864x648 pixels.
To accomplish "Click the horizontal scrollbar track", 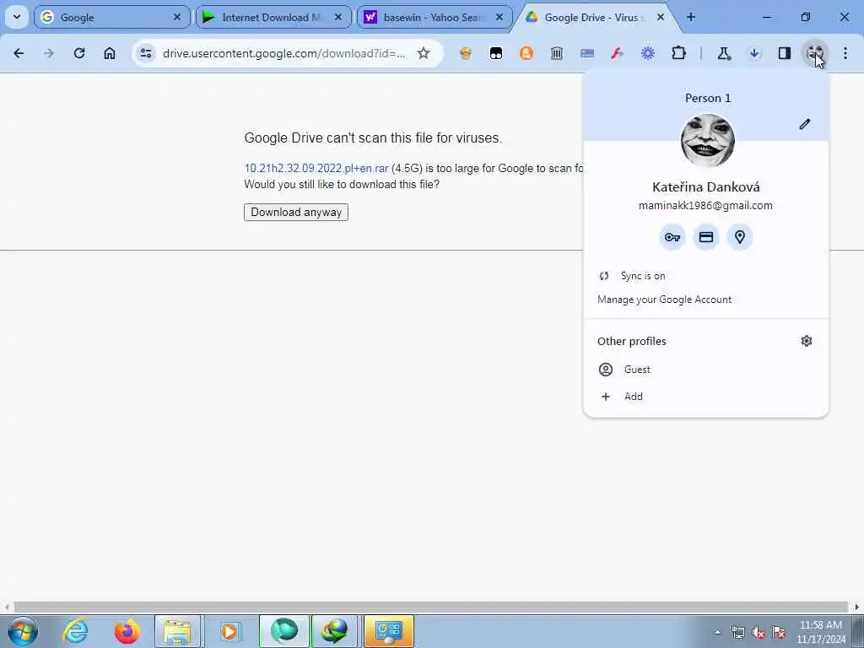I will point(430,607).
